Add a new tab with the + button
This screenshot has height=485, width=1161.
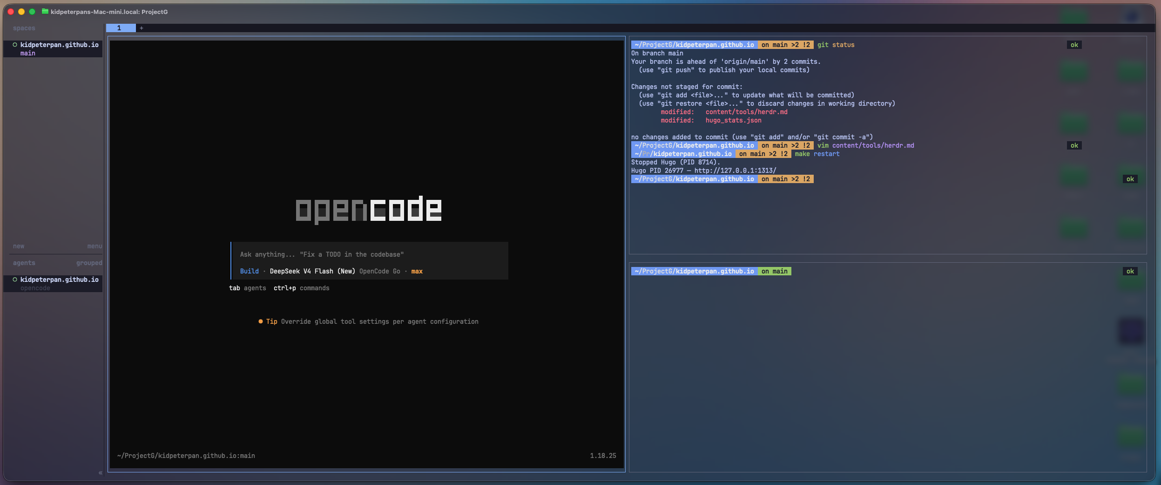click(x=142, y=28)
